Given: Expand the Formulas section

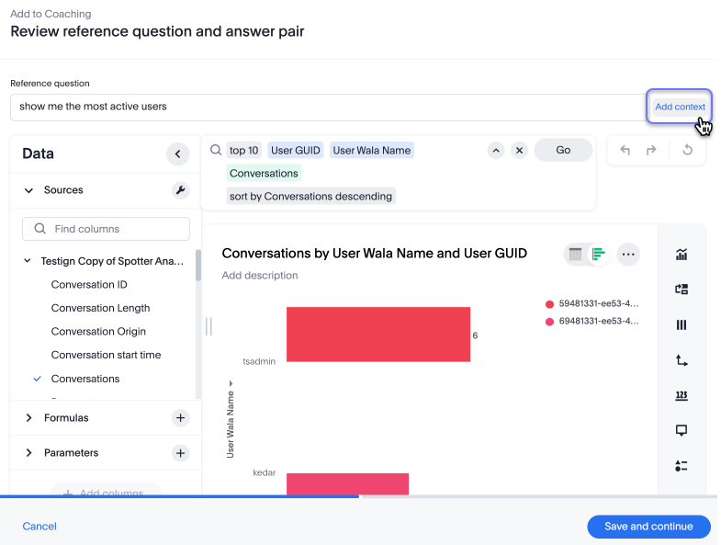Looking at the screenshot, I should [x=28, y=418].
